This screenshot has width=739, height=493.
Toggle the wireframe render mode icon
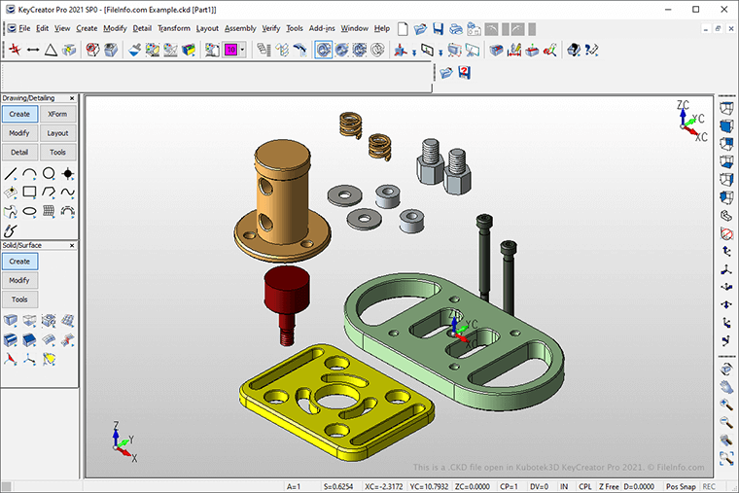[377, 50]
